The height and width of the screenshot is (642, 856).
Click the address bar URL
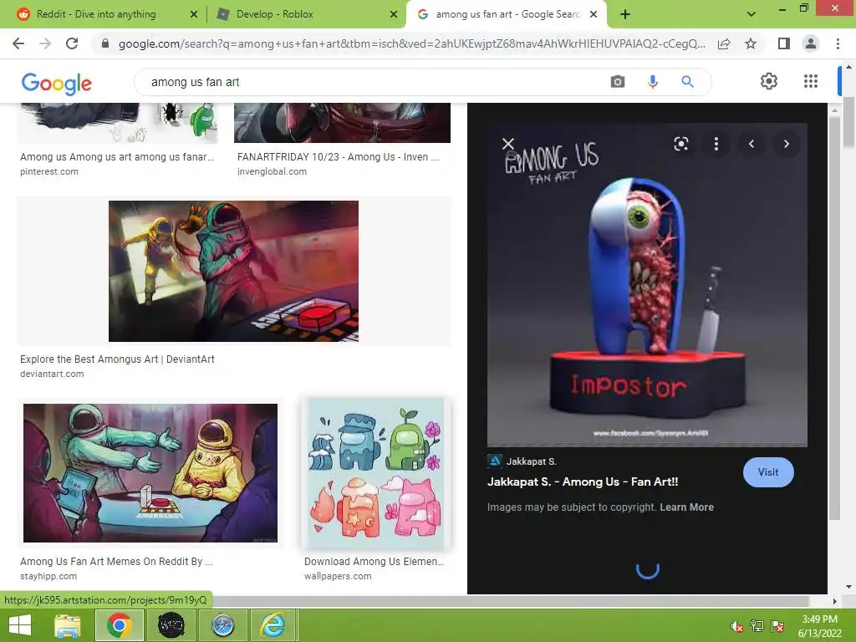(x=411, y=43)
